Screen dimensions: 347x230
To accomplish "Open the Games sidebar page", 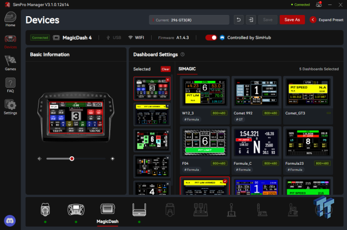I will pos(11,63).
